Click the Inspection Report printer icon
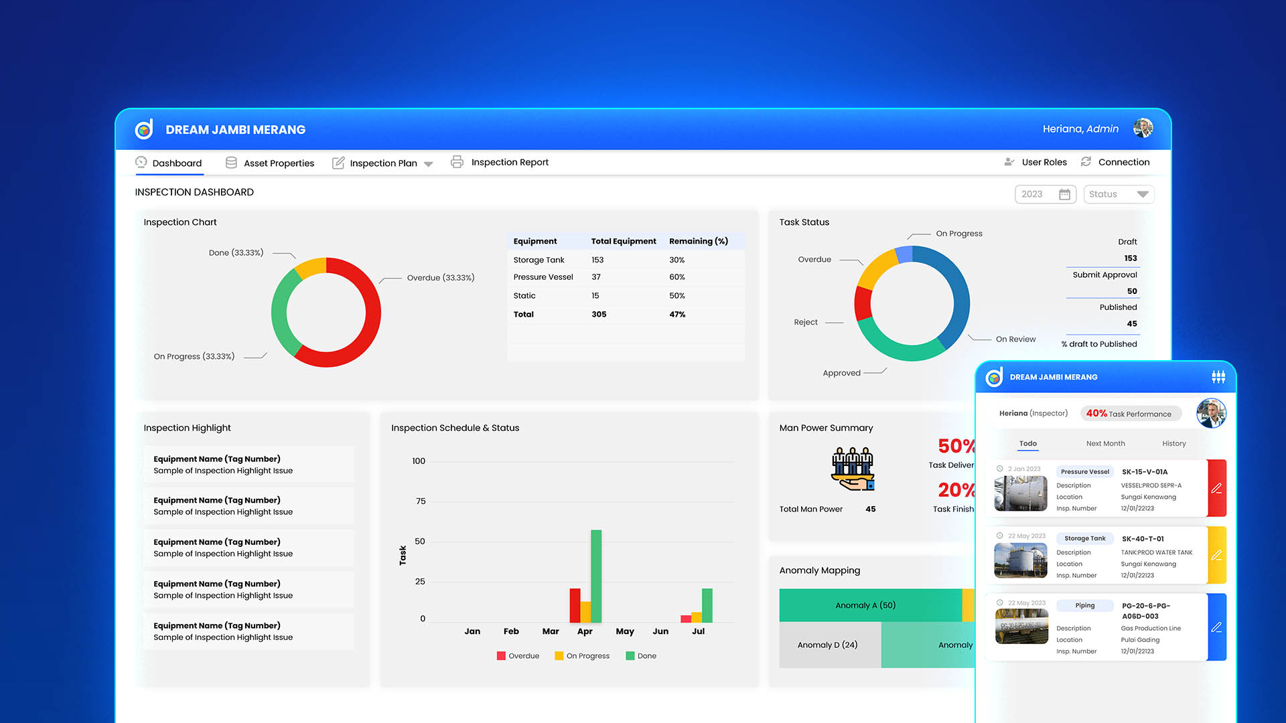The height and width of the screenshot is (723, 1286). coord(457,162)
